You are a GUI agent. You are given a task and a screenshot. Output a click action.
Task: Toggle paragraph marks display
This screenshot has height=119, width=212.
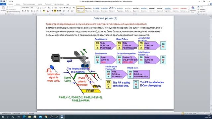point(74,8)
